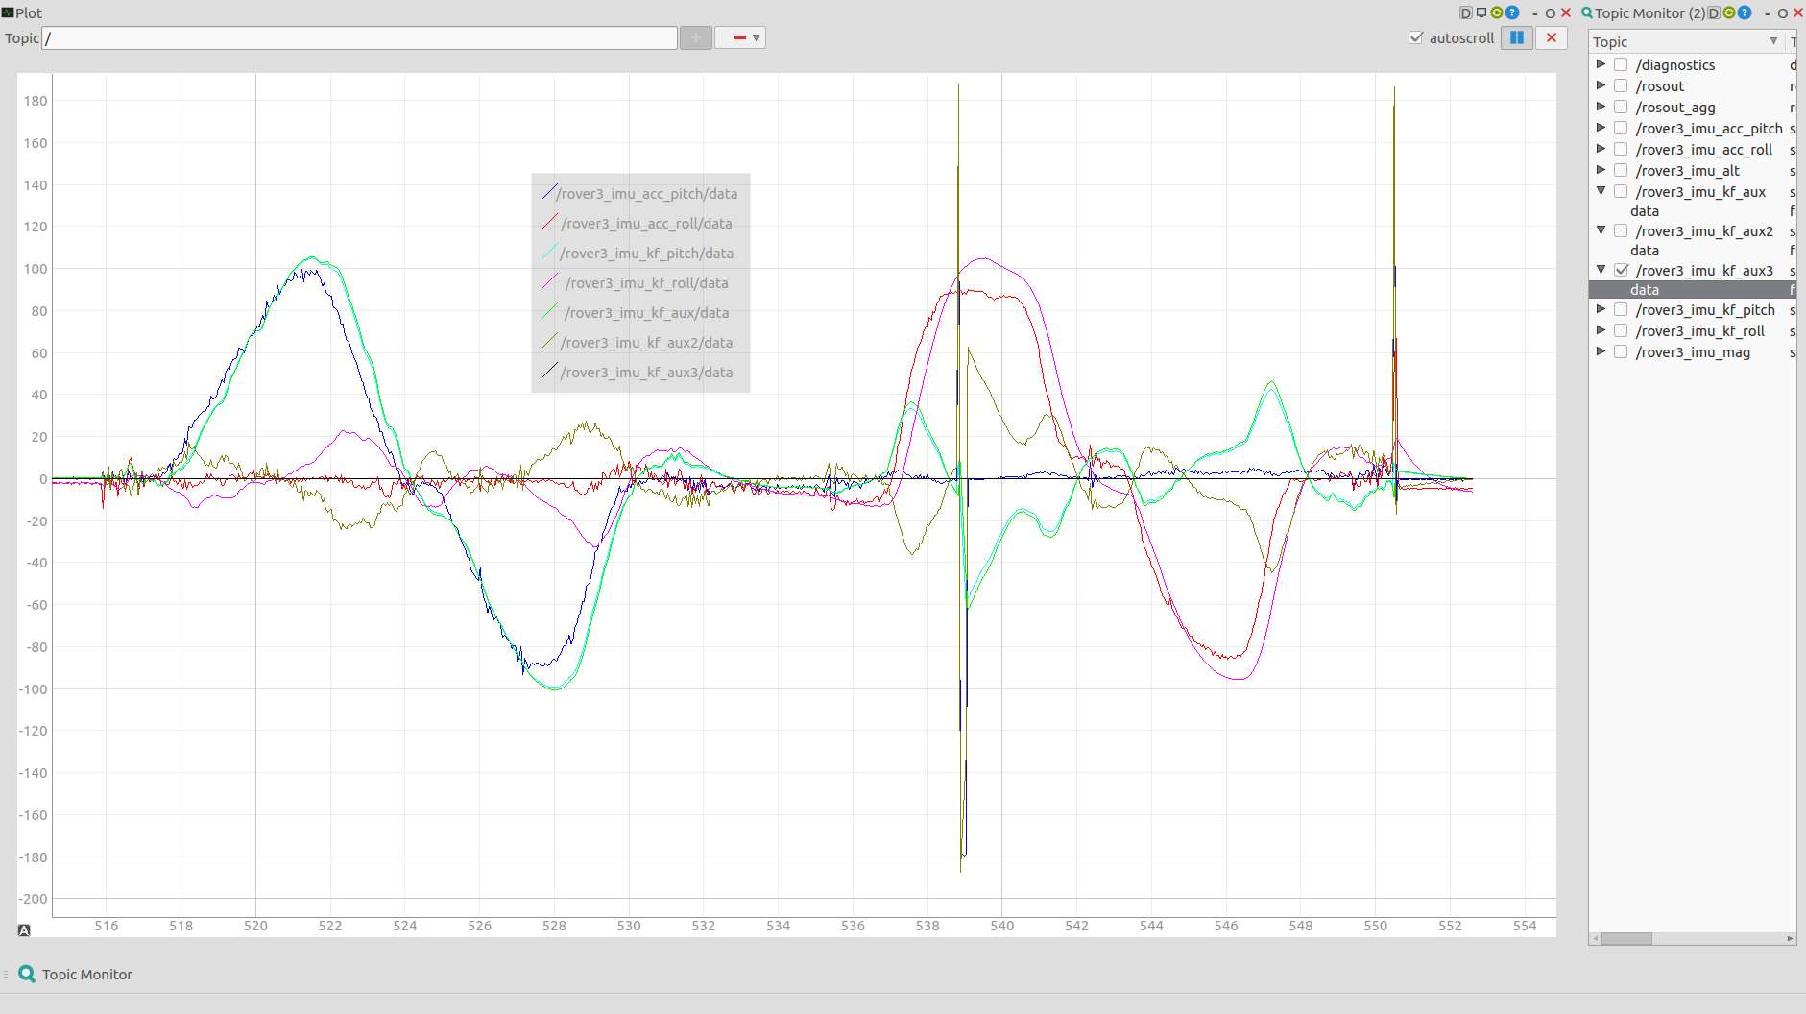Clear the plot using the red X button
The height and width of the screenshot is (1014, 1806).
point(1552,37)
